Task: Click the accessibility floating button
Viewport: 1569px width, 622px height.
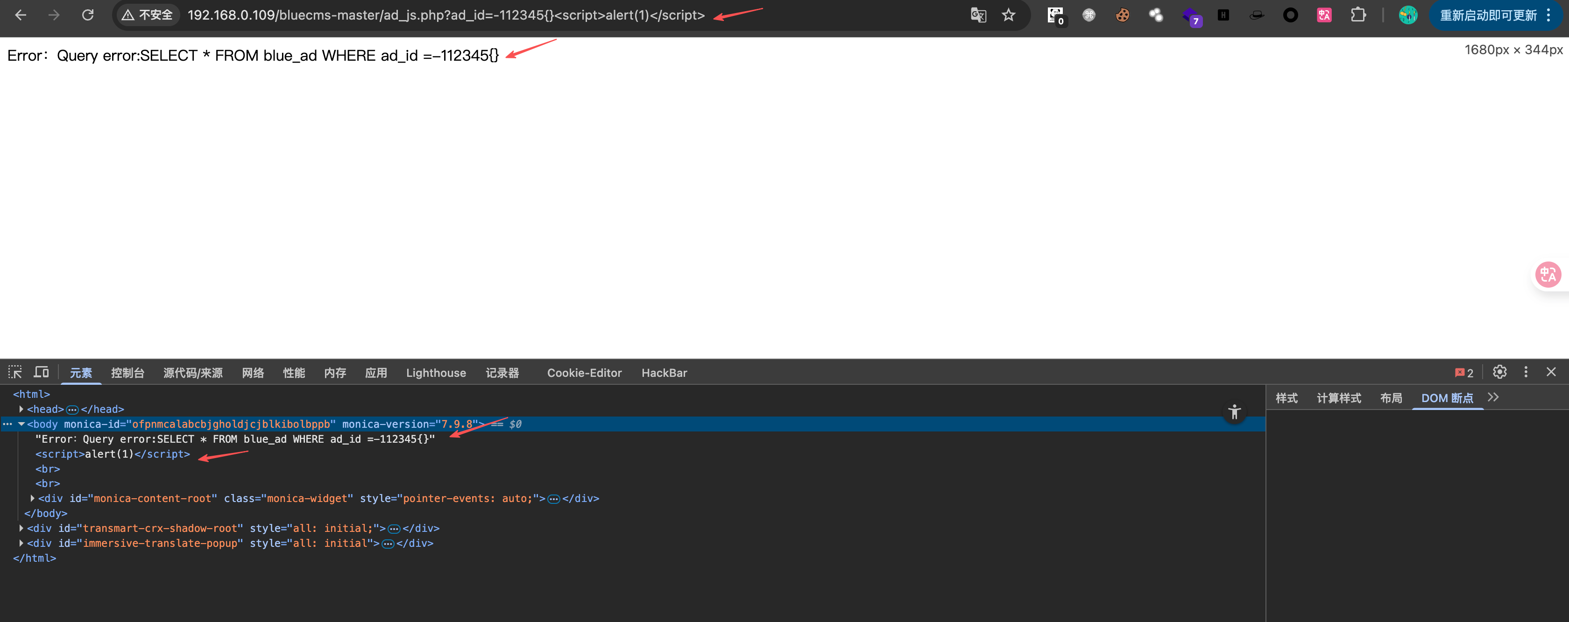Action: [x=1235, y=412]
